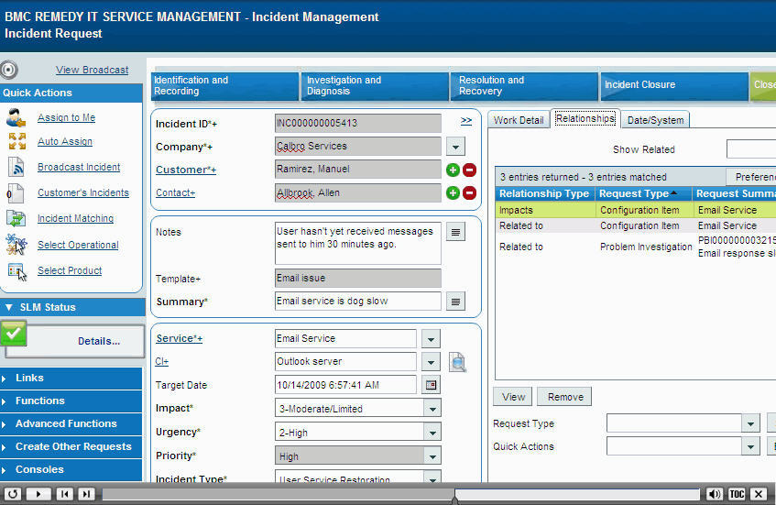This screenshot has height=505, width=776.
Task: Open the Summary text editor icon
Action: tap(456, 301)
